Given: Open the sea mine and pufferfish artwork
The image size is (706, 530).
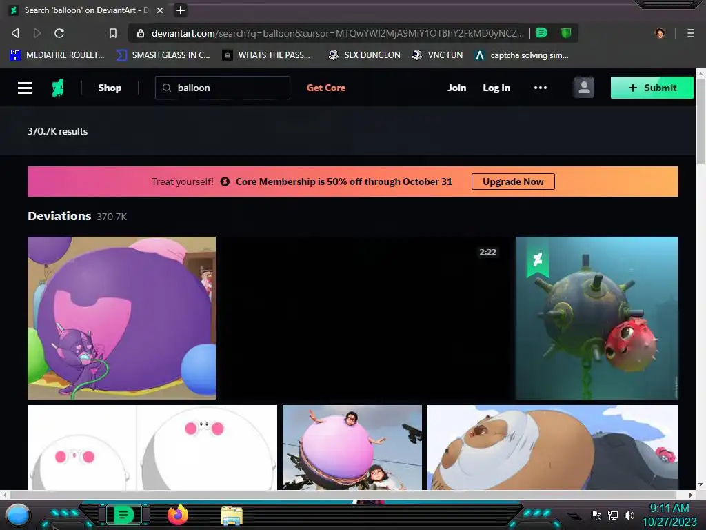Looking at the screenshot, I should 596,317.
